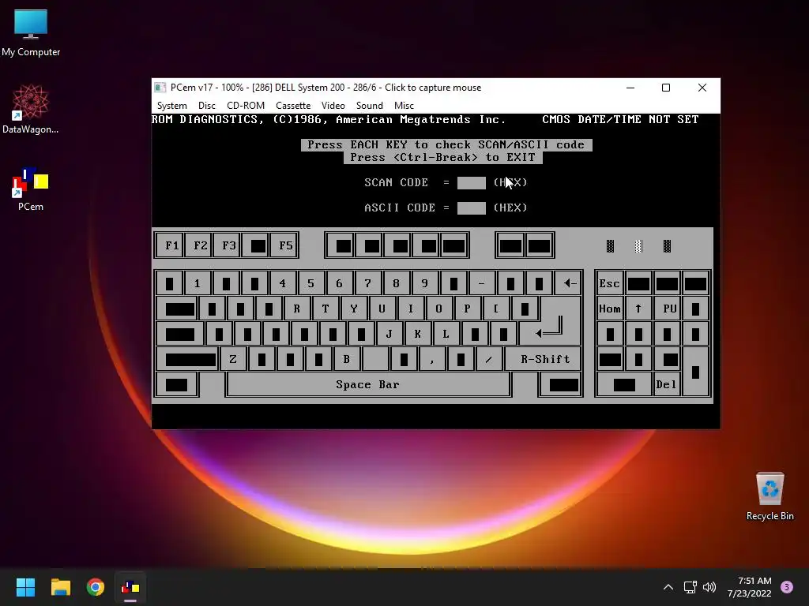
Task: Open the taskbar clock and date
Action: (x=749, y=587)
